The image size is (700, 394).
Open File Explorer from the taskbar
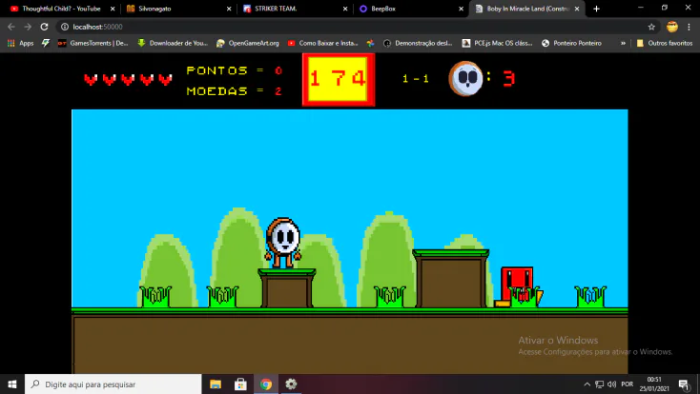216,384
